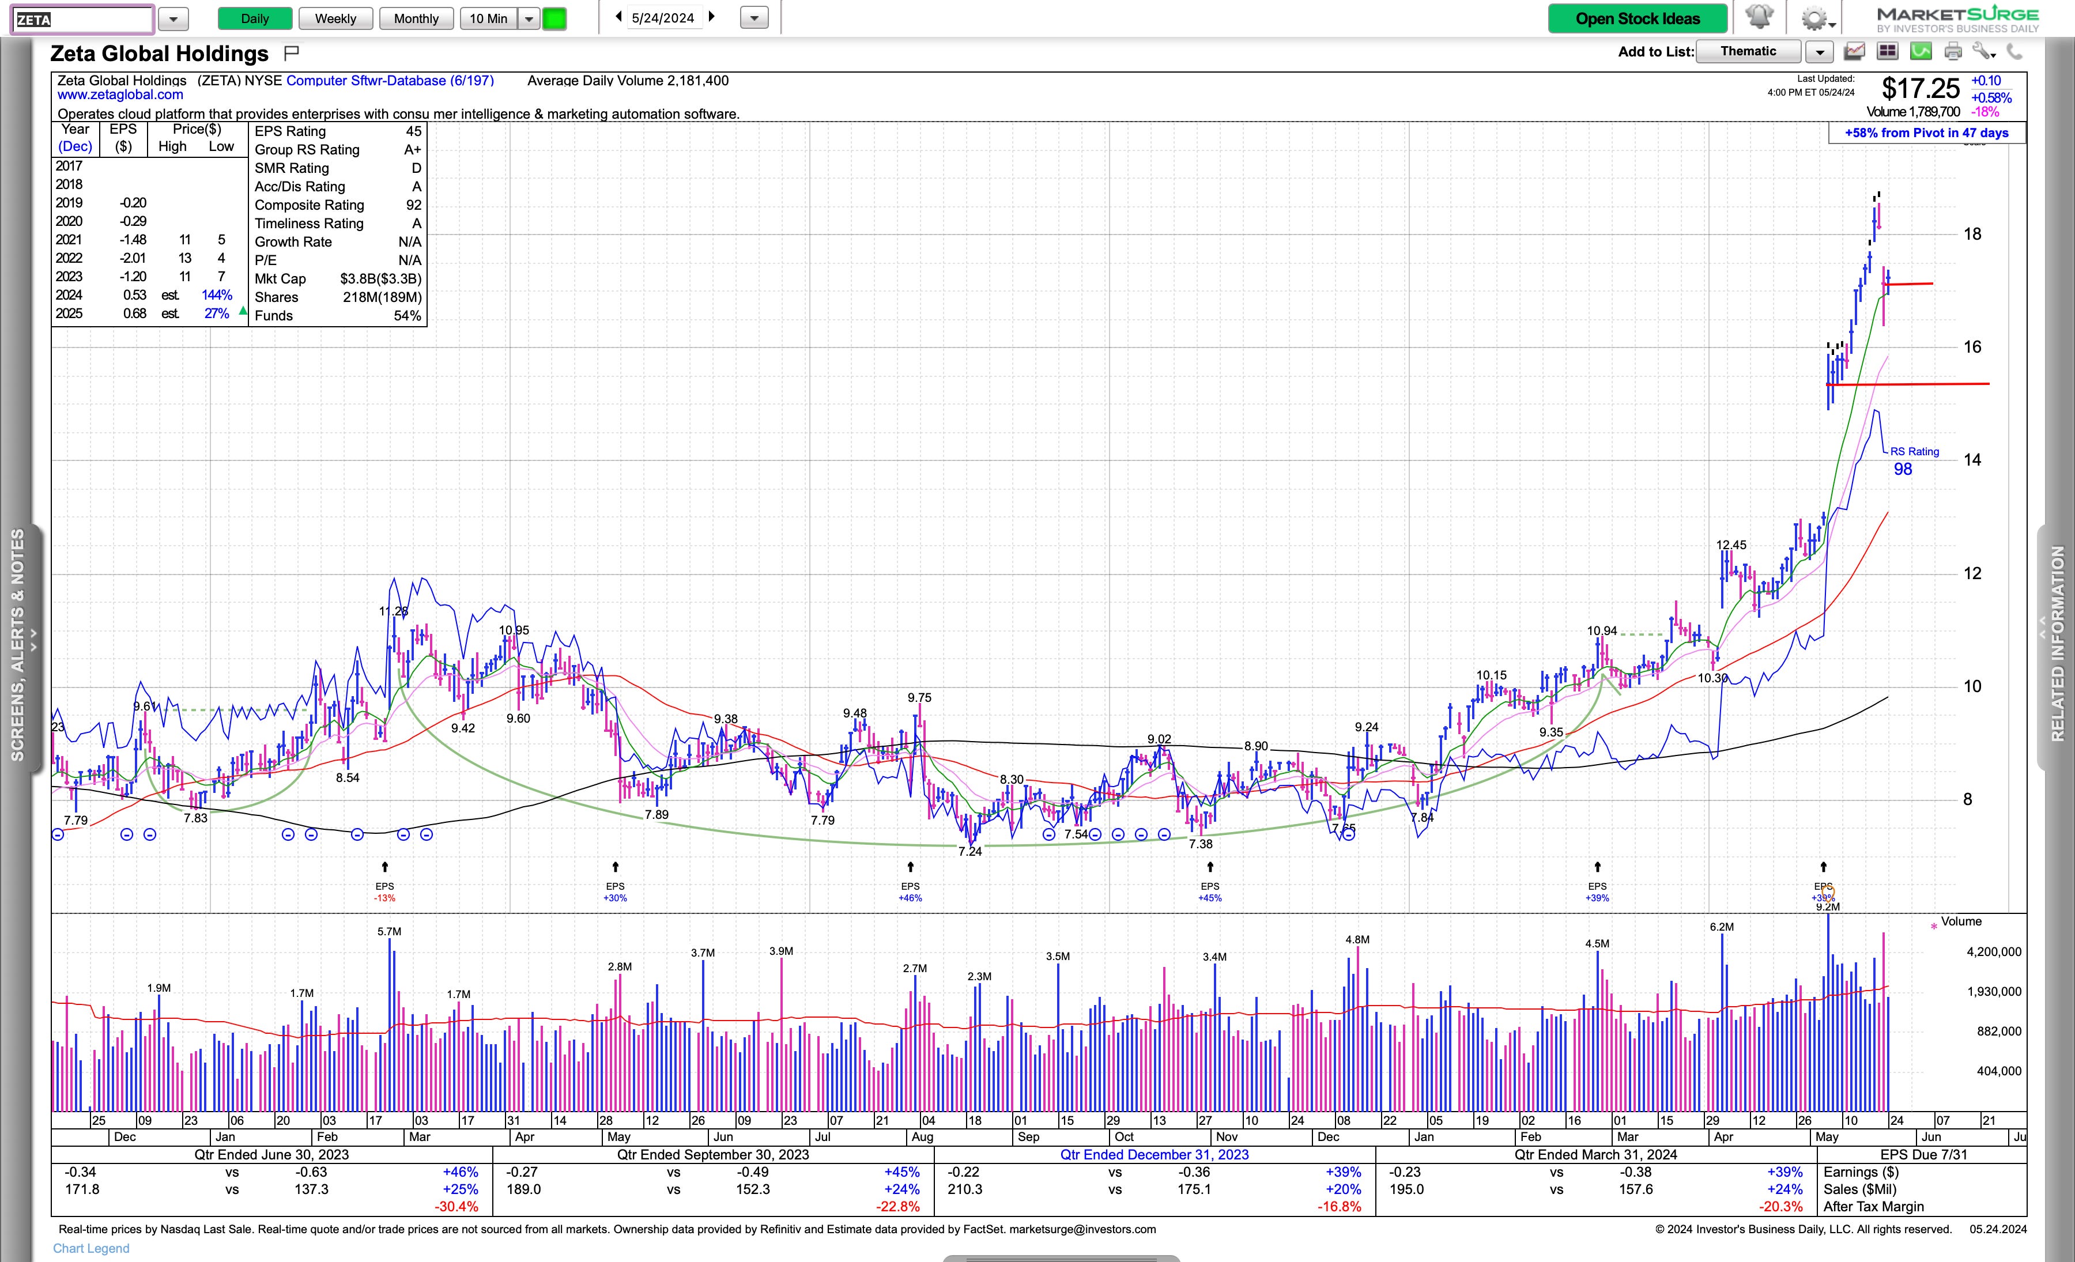Flag Zeta Global Holdings stock
Image resolution: width=2075 pixels, height=1262 pixels.
292,53
